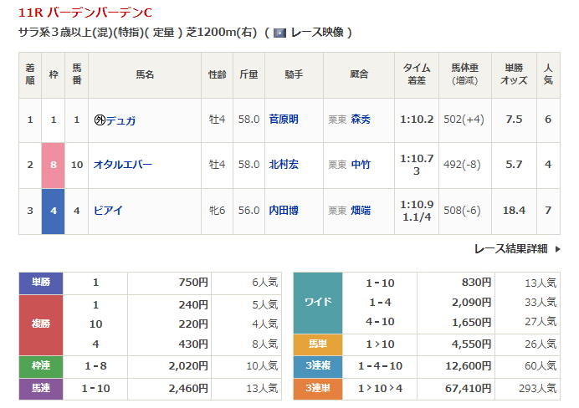Click the race video icon
Viewport: 579px width, 408px height.
tap(279, 33)
